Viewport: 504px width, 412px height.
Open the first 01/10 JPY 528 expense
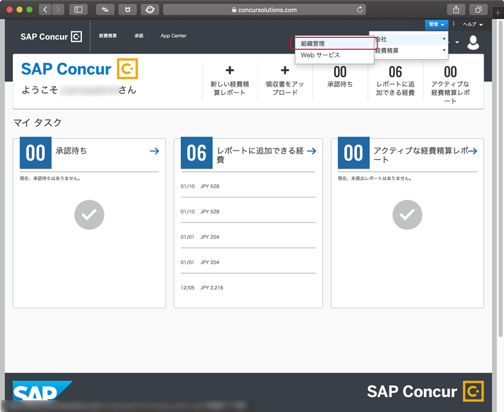[x=248, y=186]
